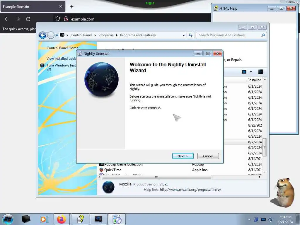Open View installed updates link
Viewport: 300px width, 225px height.
tap(62, 59)
